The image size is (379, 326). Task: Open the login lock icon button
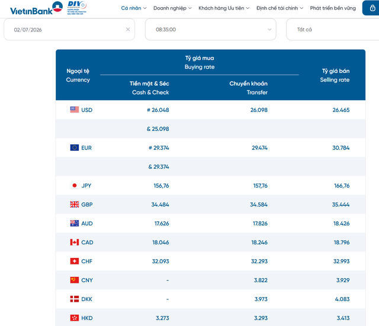tap(372, 8)
